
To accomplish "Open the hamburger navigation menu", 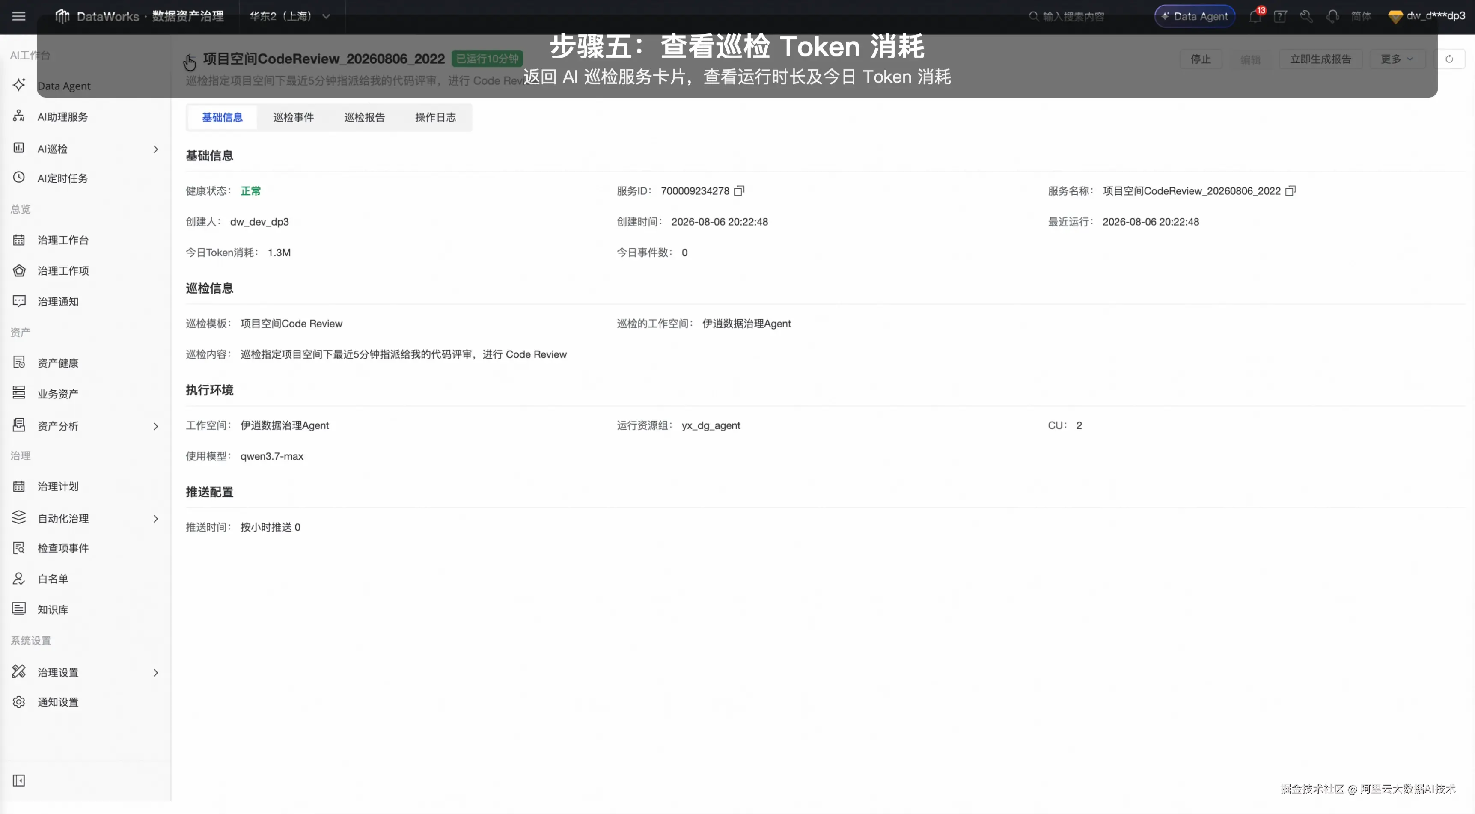I will coord(19,16).
